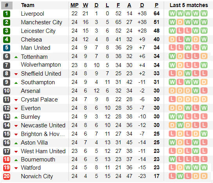213x183 pixels.
Task: Click the Last 5 matches header
Action: click(x=189, y=5)
